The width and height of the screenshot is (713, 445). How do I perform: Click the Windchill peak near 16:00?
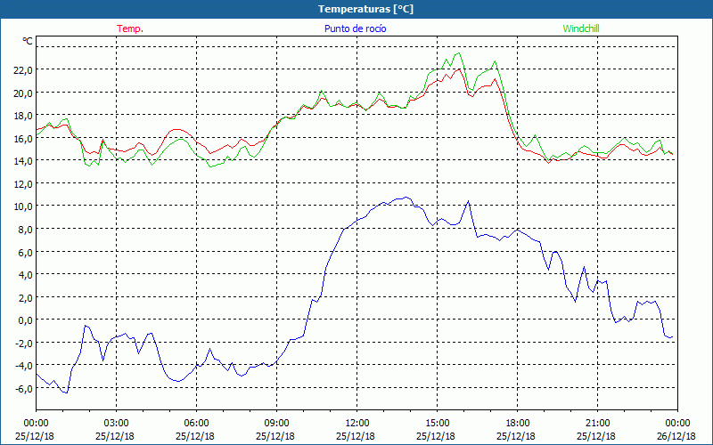click(459, 53)
